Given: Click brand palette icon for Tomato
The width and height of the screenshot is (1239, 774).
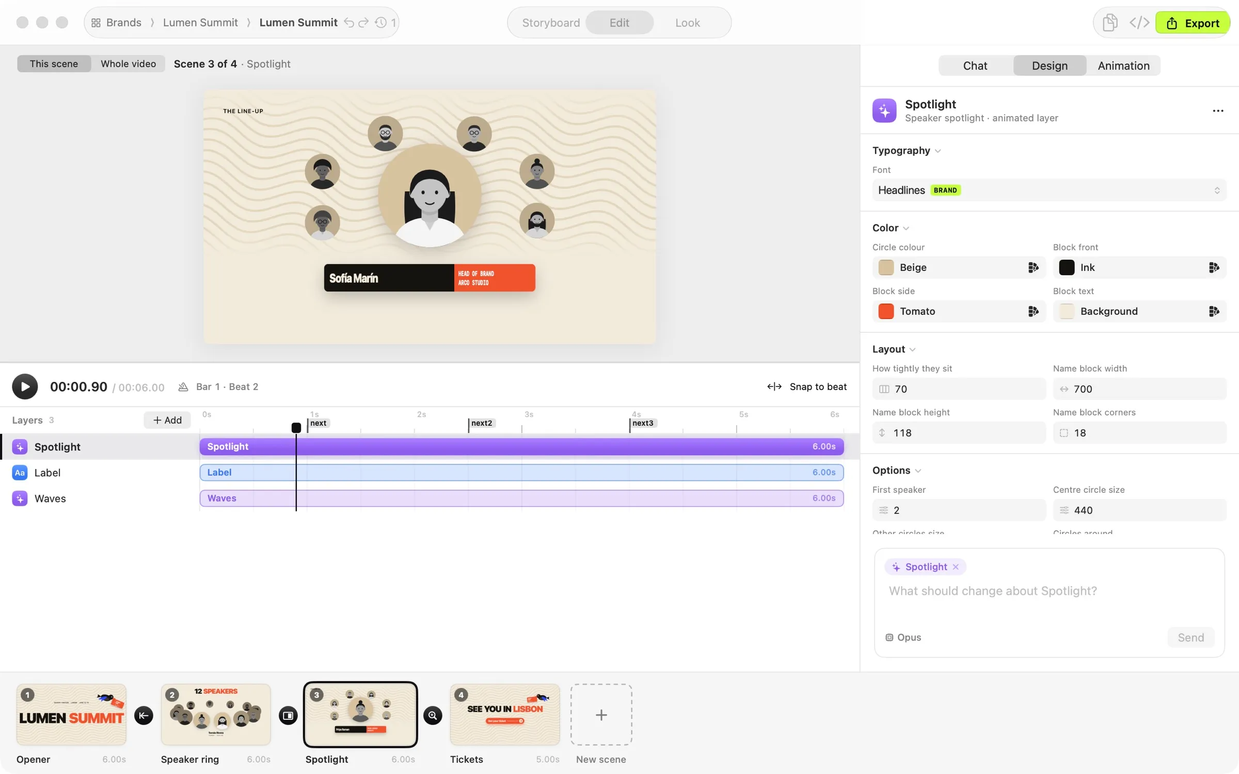Looking at the screenshot, I should coord(1033,311).
